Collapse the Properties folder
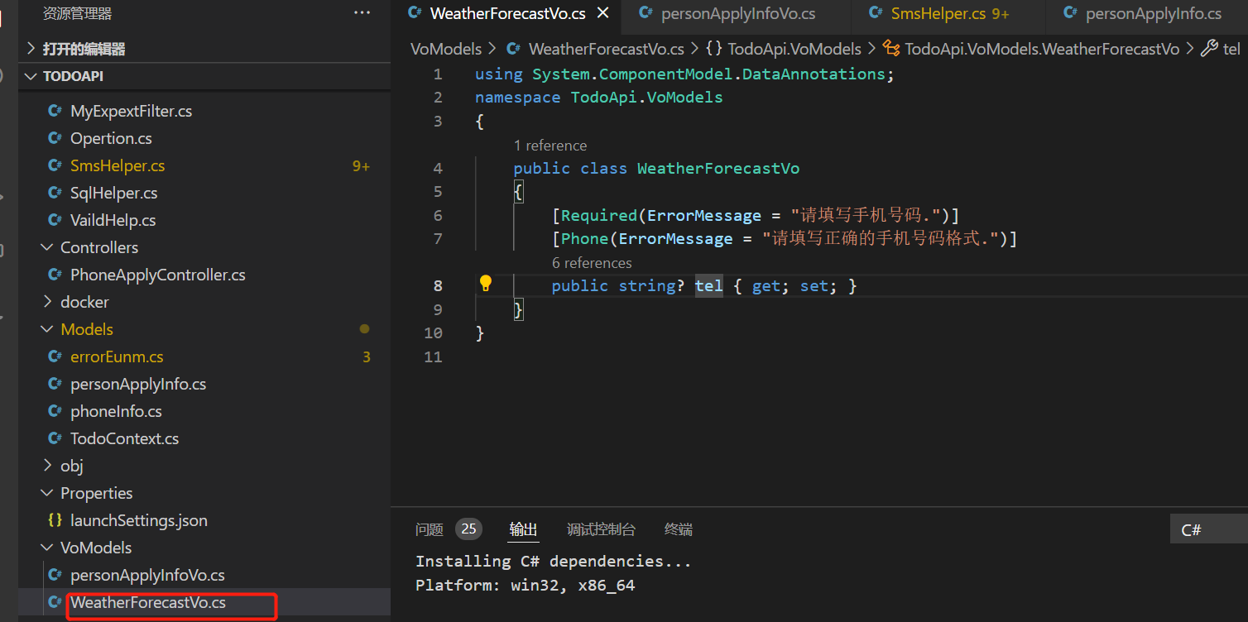1248x622 pixels. pyautogui.click(x=47, y=493)
